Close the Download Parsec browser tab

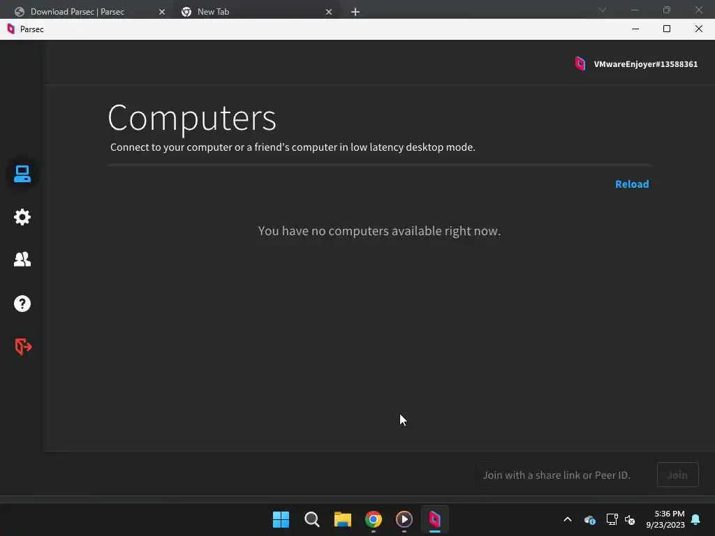pos(162,12)
